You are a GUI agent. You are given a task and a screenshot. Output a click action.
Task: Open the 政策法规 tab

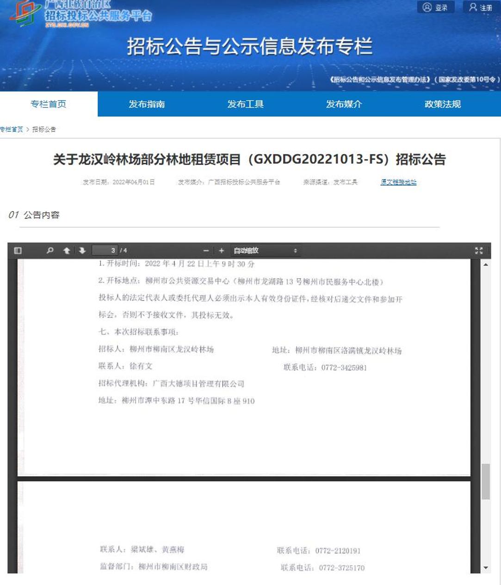(x=443, y=104)
